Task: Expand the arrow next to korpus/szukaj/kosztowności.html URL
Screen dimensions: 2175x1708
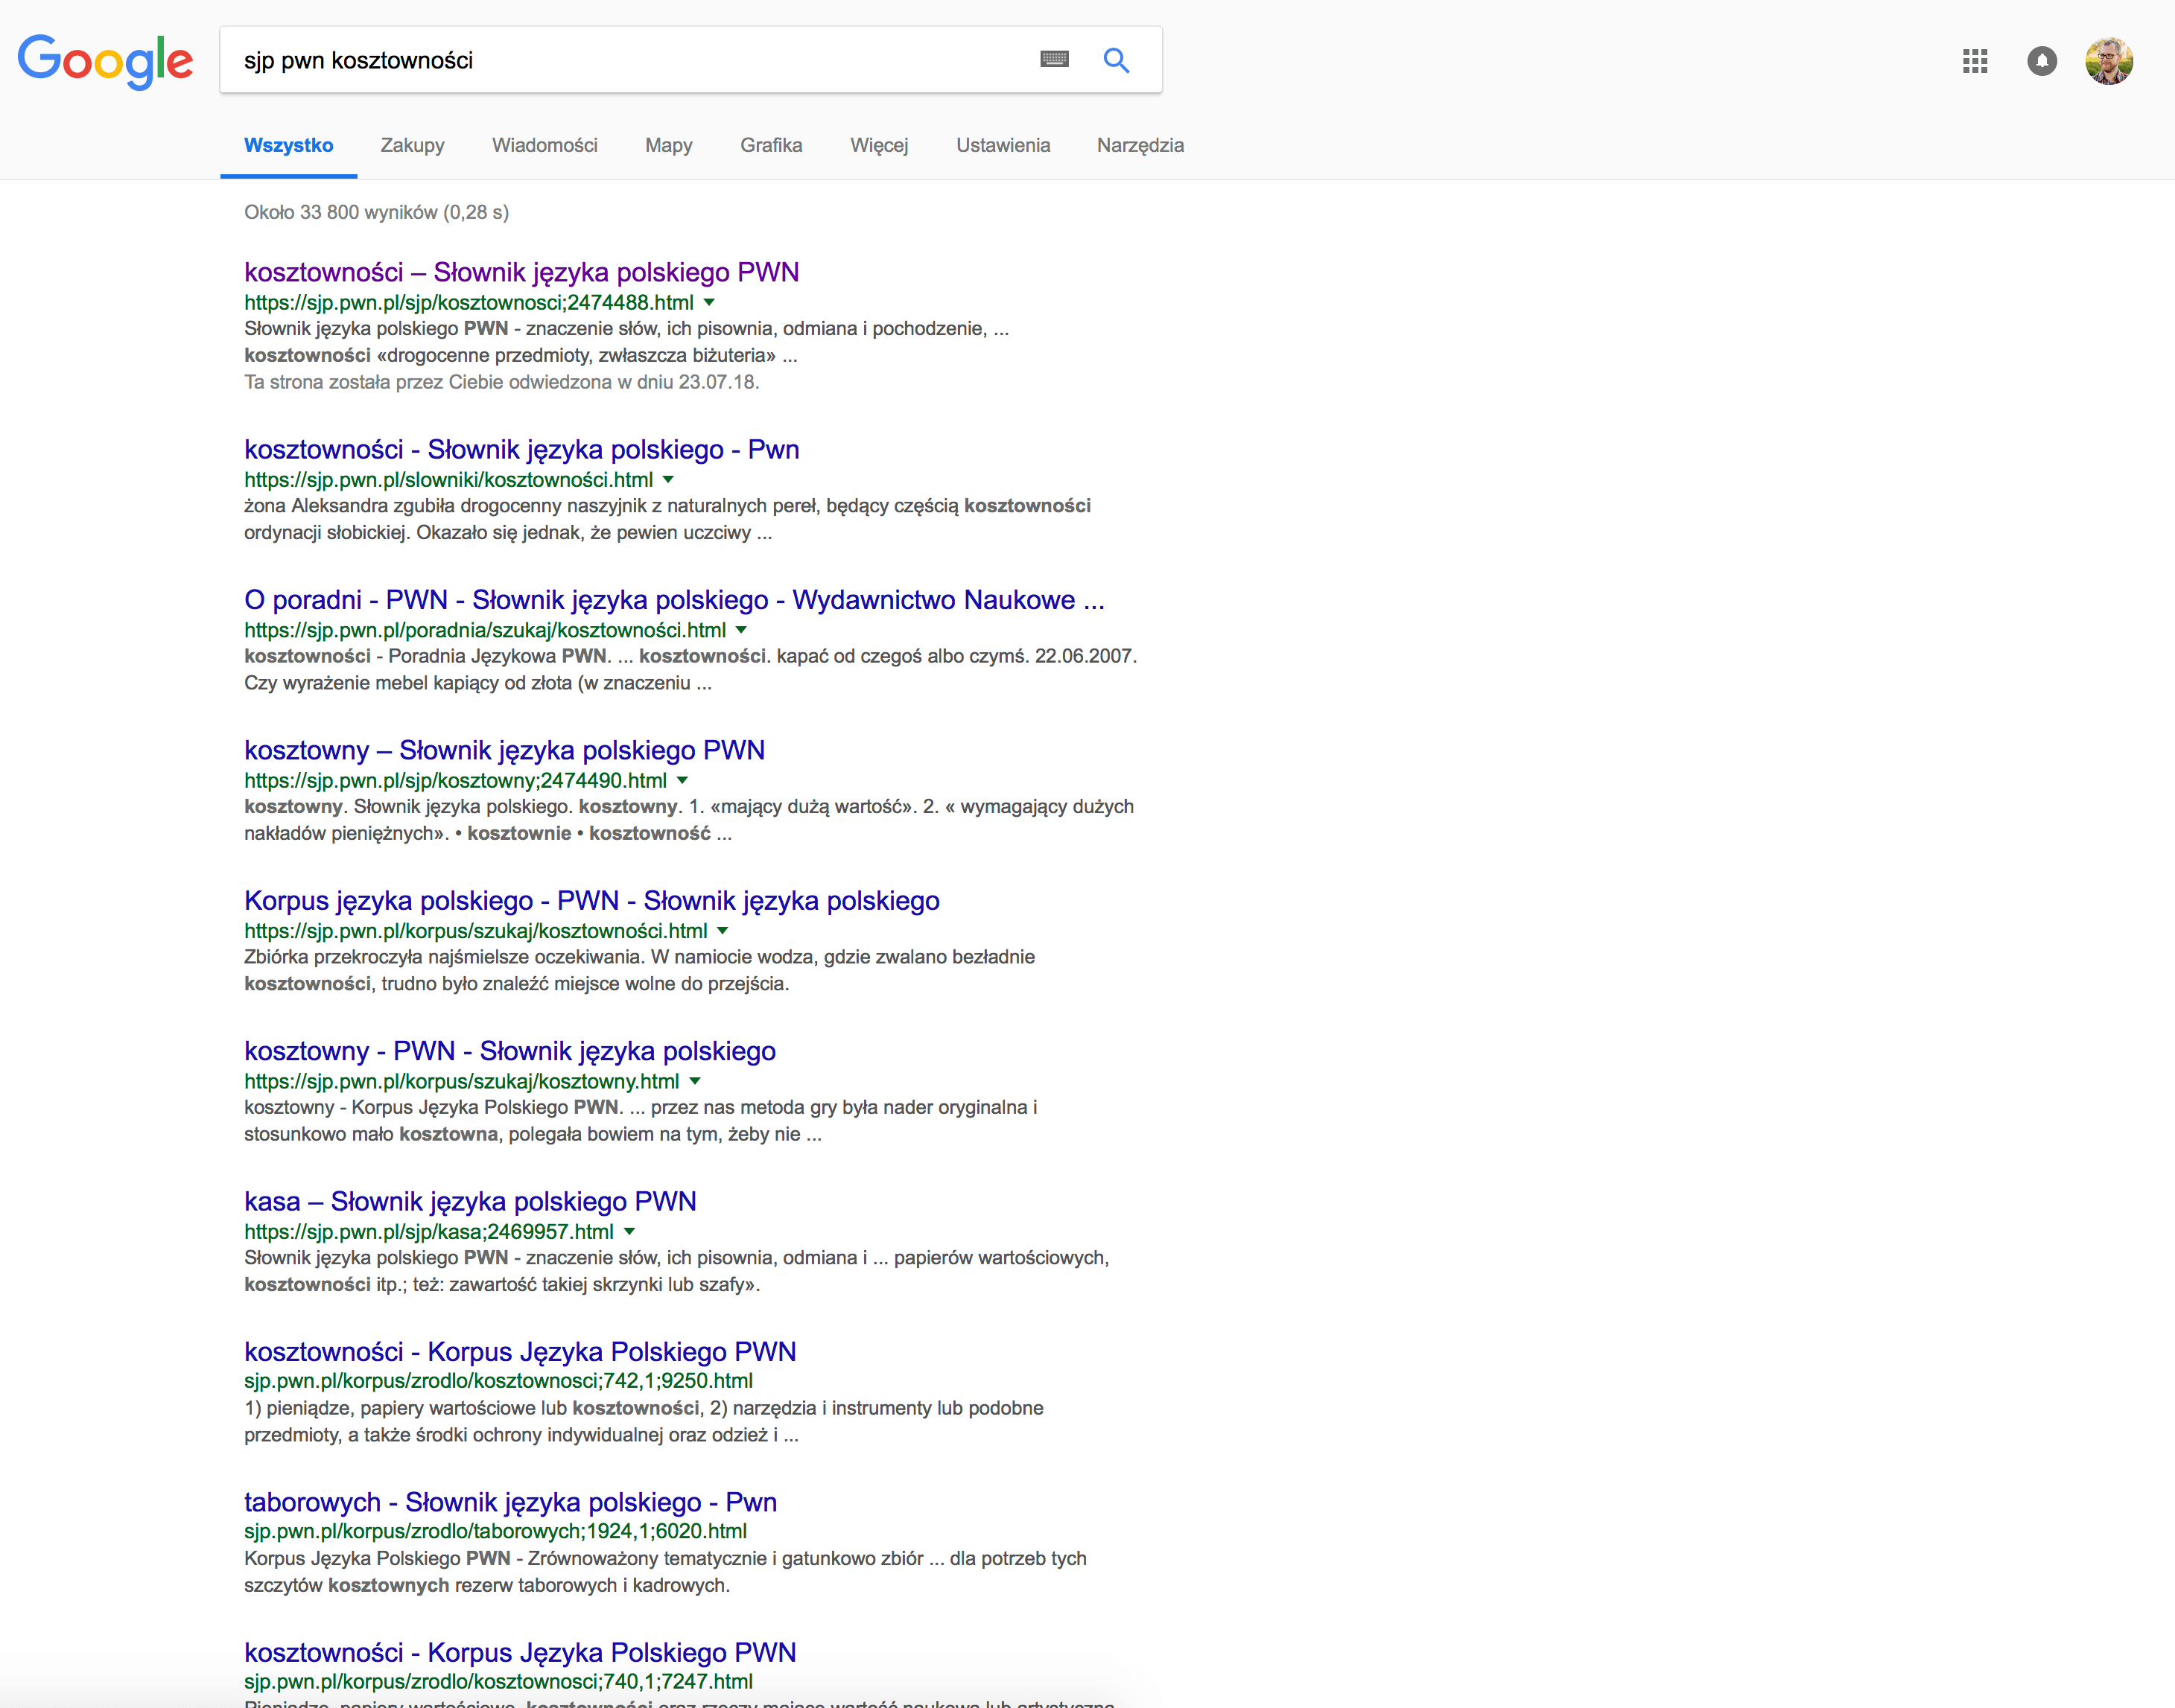Action: click(x=723, y=931)
